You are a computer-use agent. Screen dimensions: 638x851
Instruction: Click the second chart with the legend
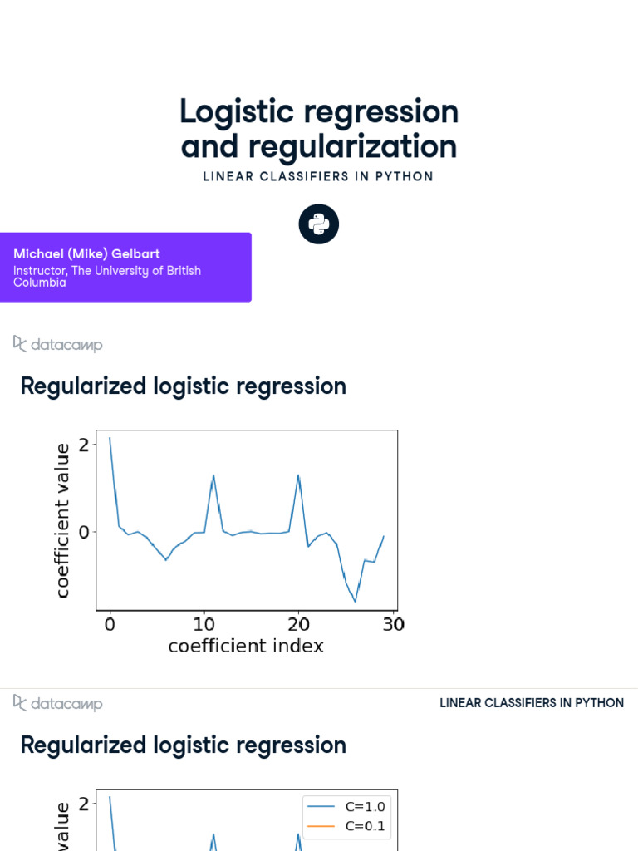click(x=247, y=823)
